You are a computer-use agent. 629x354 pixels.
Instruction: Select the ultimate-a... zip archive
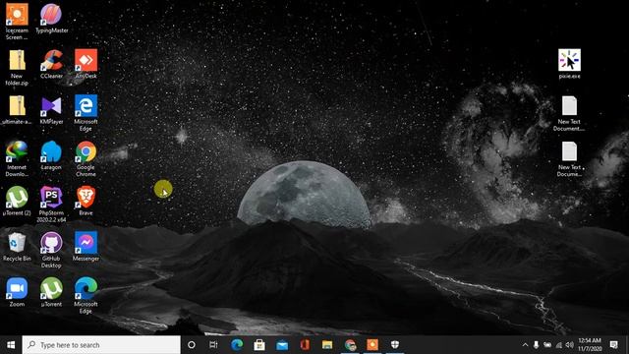click(17, 110)
